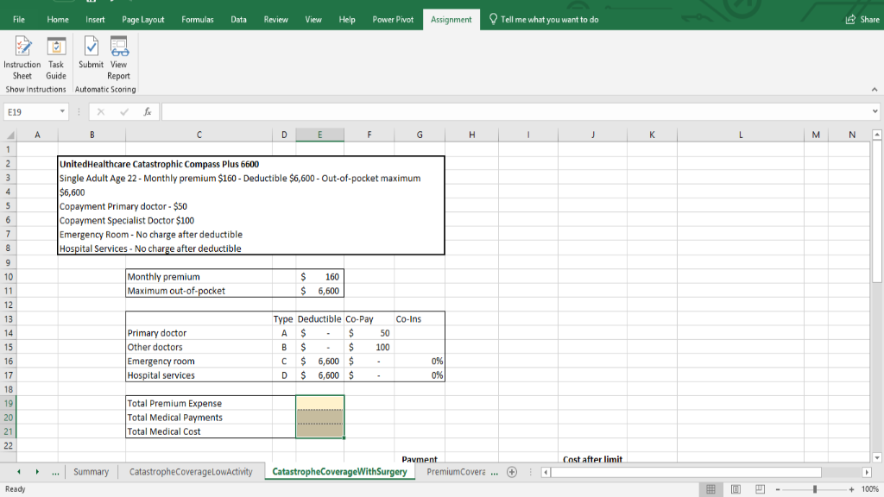Open the Help tab

click(x=347, y=19)
